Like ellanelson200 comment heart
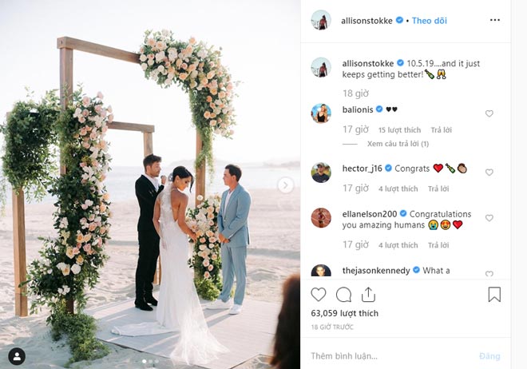Screen dimensions: 527x369 [x=489, y=218]
